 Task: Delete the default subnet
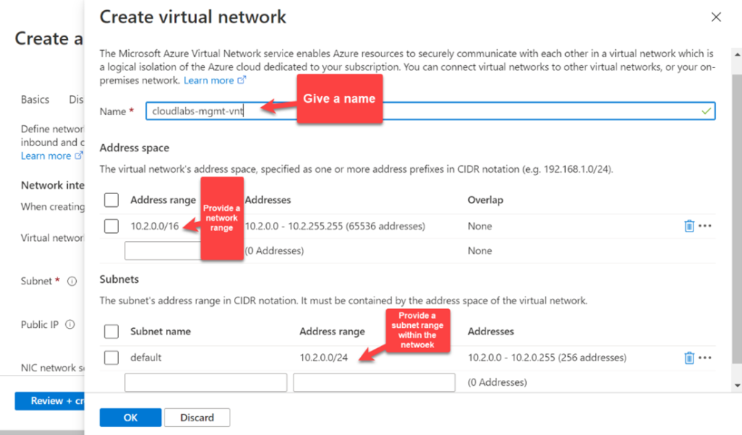[x=689, y=358]
